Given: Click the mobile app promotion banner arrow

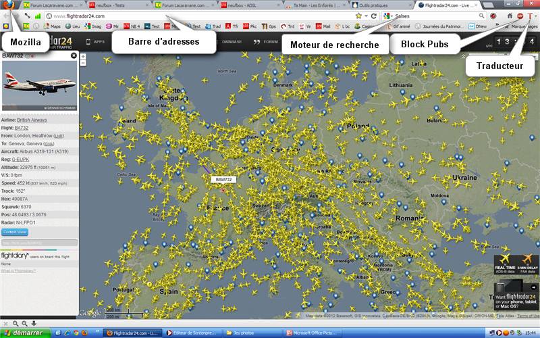Looking at the screenshot, I should point(533,287).
